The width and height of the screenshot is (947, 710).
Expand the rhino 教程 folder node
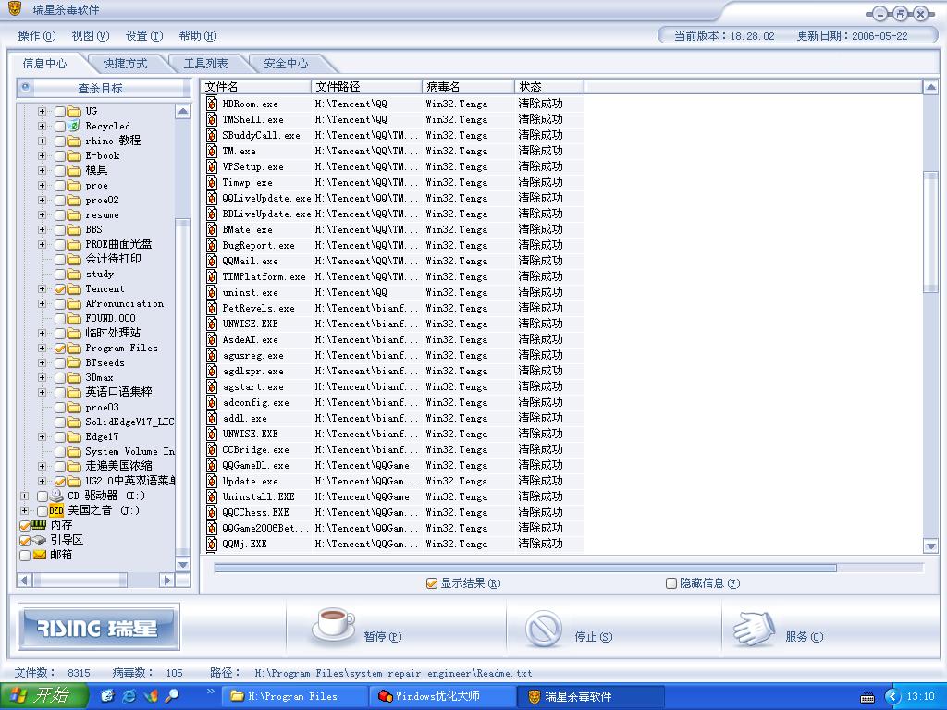click(x=42, y=141)
